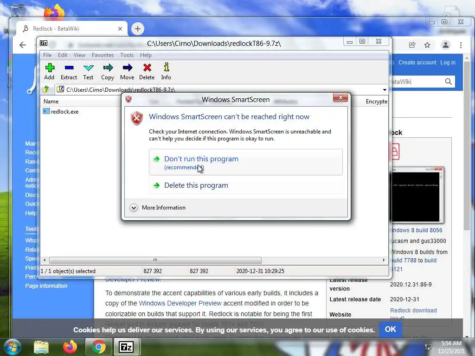This screenshot has width=475, height=356.
Task: Bookmark this page with the star icon
Action: [x=427, y=45]
